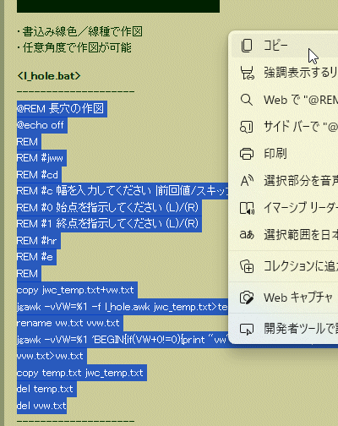Click the line 'rename vw.txt vvw.txt'
The width and height of the screenshot is (338, 426).
click(68, 323)
